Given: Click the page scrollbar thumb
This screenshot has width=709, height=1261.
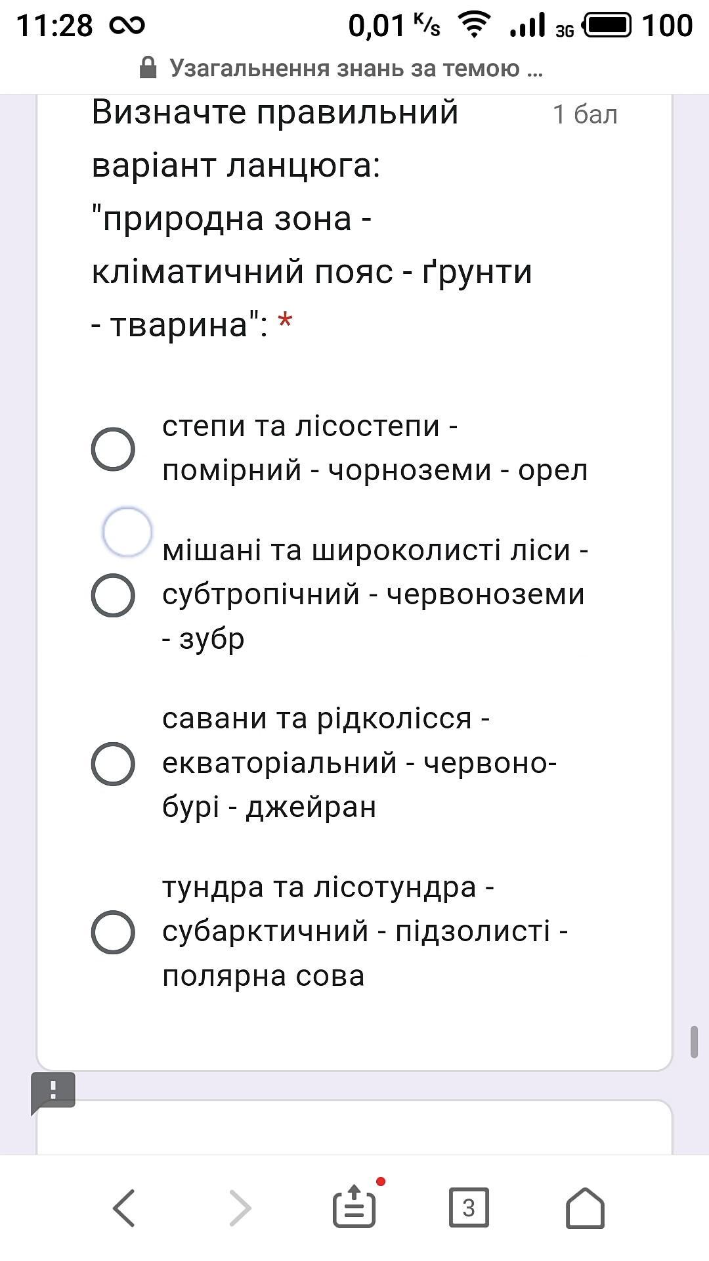Looking at the screenshot, I should 694,1042.
